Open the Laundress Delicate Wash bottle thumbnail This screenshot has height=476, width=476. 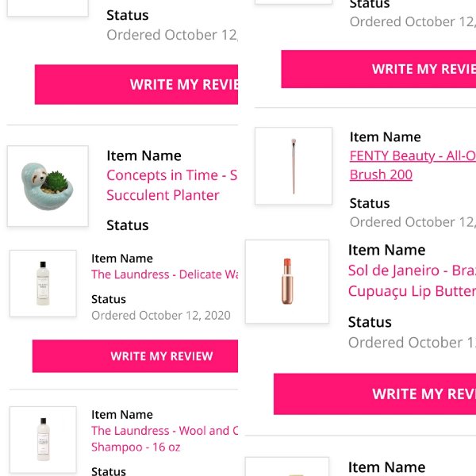click(43, 283)
